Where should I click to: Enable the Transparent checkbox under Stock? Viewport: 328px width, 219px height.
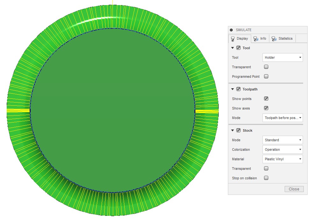(x=266, y=168)
